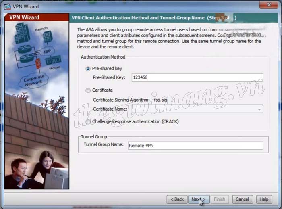Select the Pre-shared key radio button
The width and height of the screenshot is (282, 209).
tap(88, 69)
